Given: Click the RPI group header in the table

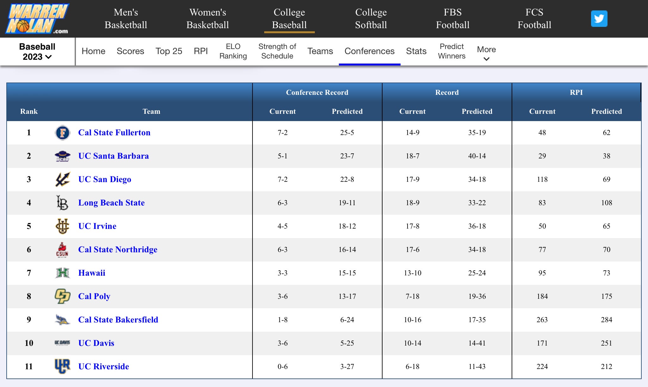Looking at the screenshot, I should (576, 92).
